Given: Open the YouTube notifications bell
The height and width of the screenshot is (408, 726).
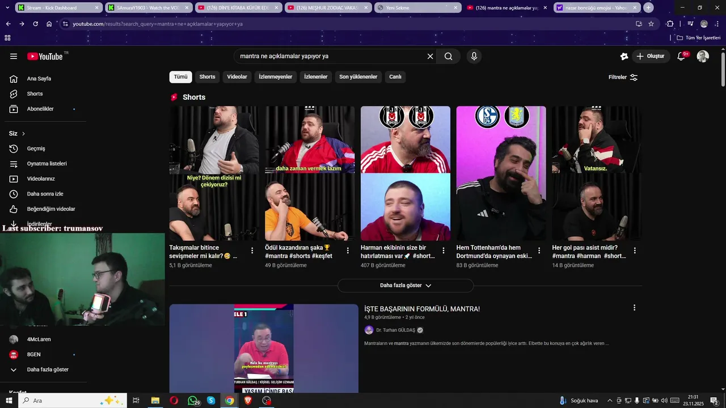Looking at the screenshot, I should pos(682,56).
